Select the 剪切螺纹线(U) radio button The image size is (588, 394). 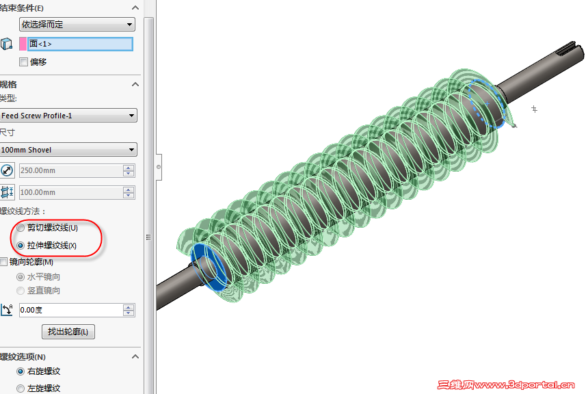click(x=21, y=228)
